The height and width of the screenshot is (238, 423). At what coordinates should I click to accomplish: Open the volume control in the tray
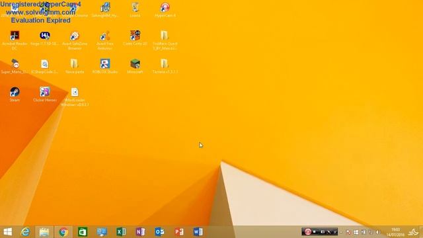pyautogui.click(x=378, y=232)
